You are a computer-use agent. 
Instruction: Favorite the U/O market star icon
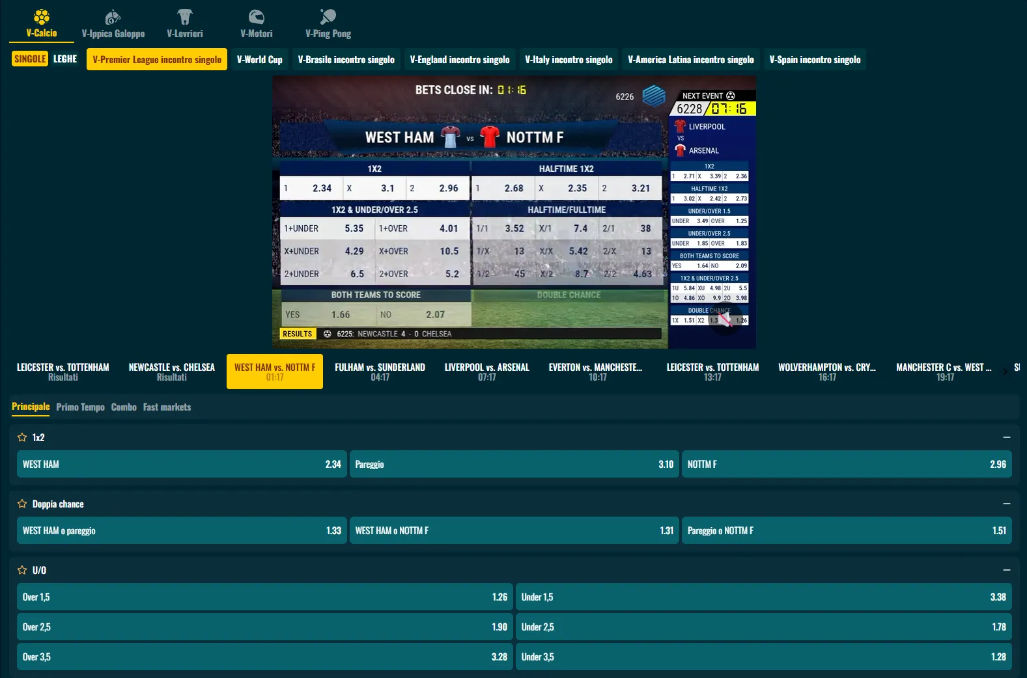point(22,570)
